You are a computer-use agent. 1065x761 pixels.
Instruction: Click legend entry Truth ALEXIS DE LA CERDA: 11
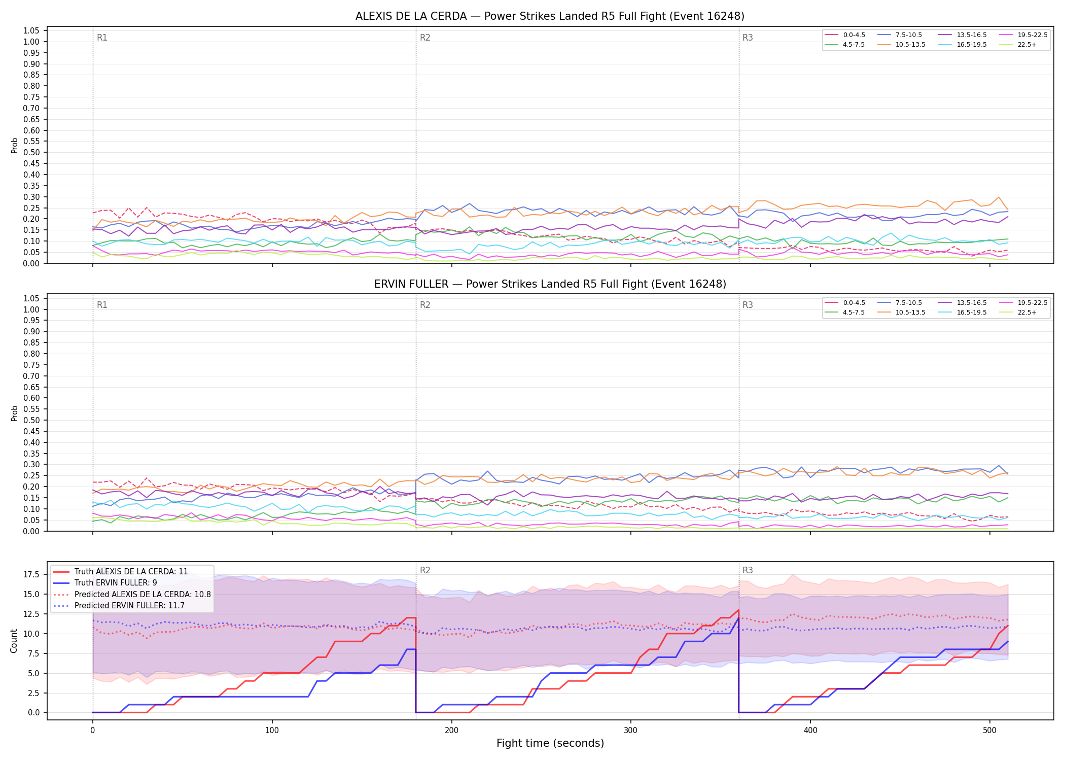coord(131,572)
